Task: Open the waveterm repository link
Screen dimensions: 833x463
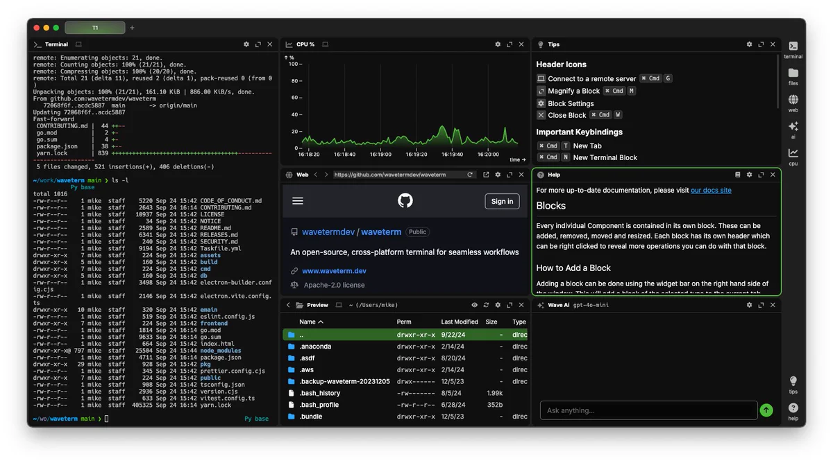Action: 382,232
